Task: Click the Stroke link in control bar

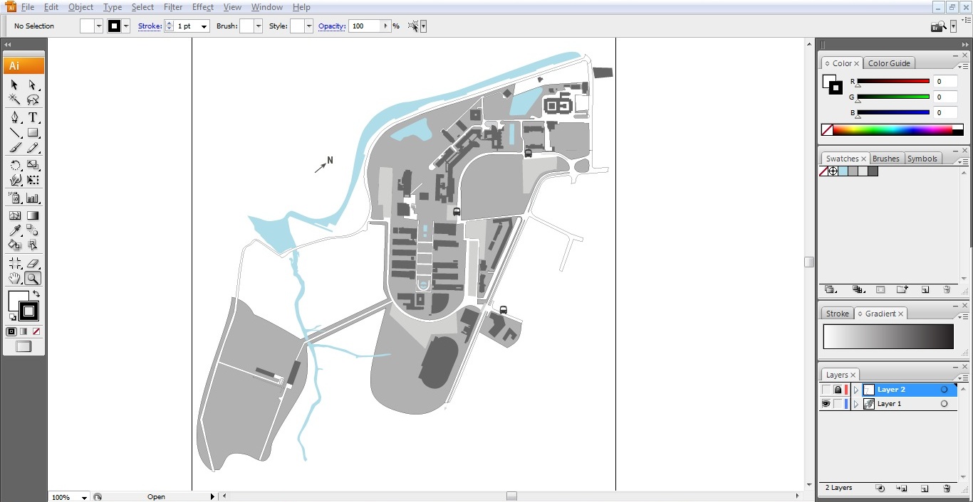Action: pyautogui.click(x=149, y=26)
